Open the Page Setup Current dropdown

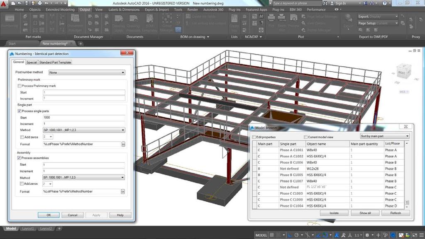378,23
